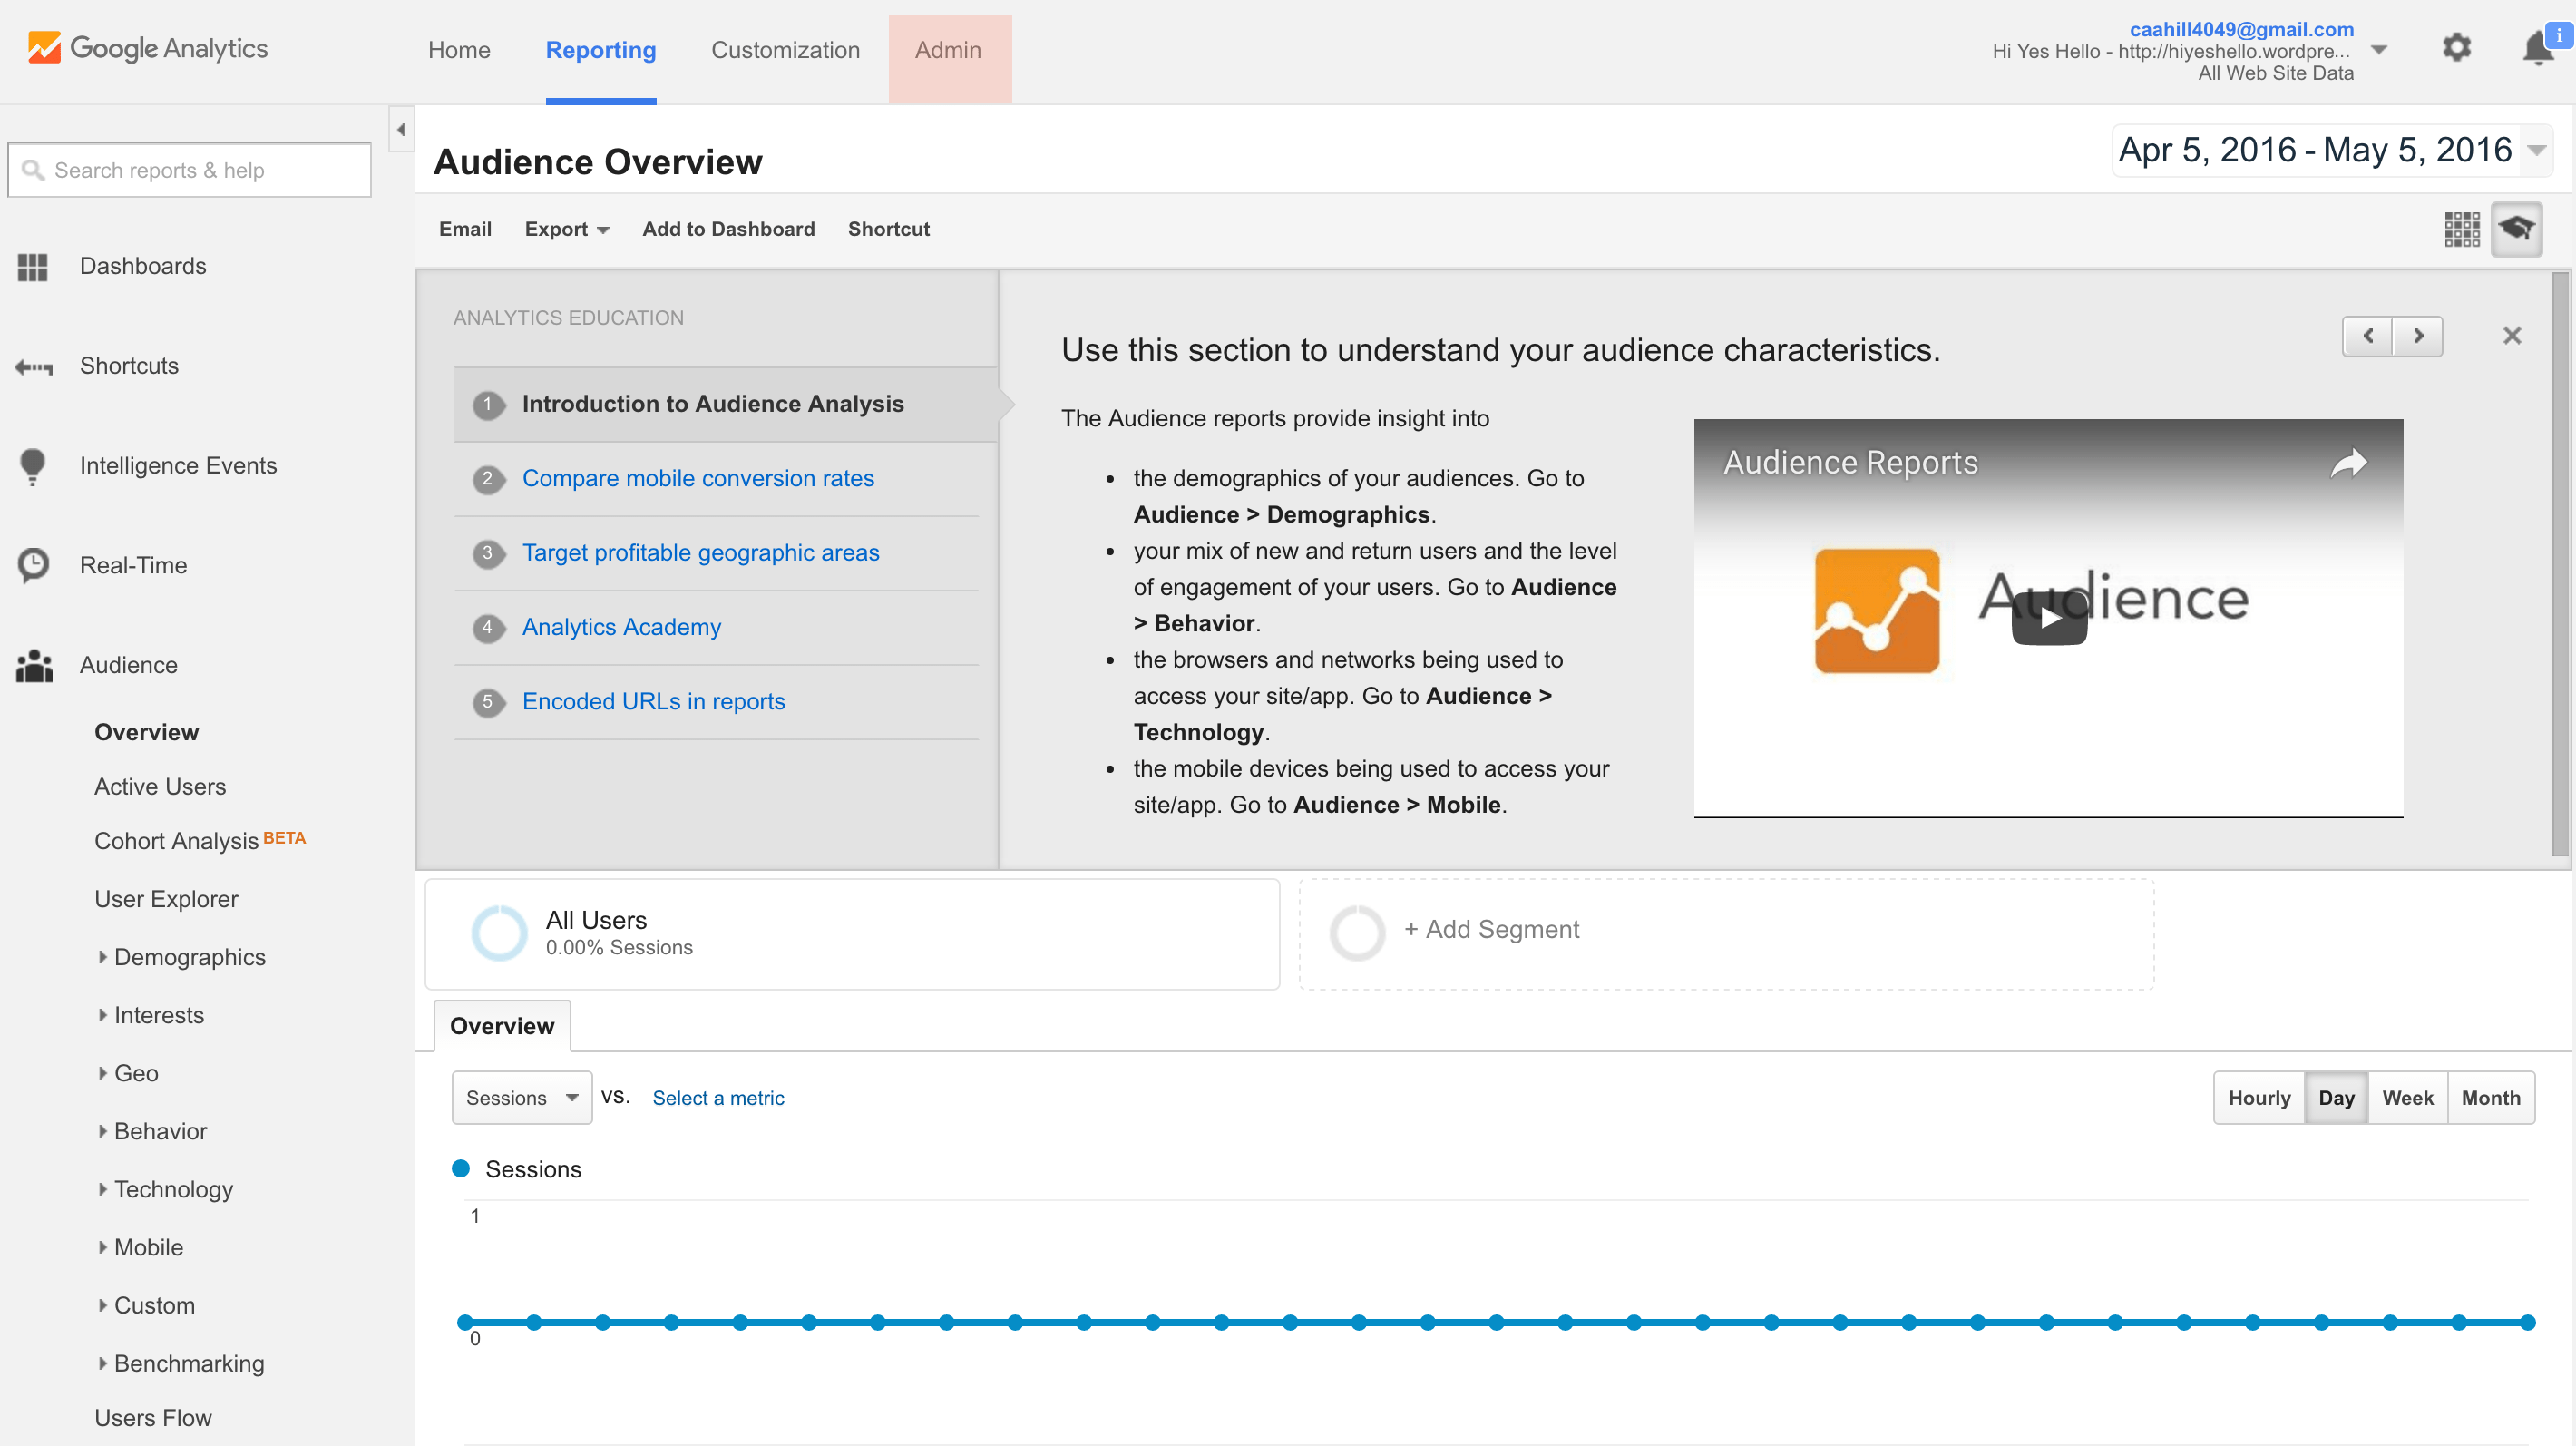Open settings gear icon in header
Image resolution: width=2576 pixels, height=1446 pixels.
coord(2456,48)
